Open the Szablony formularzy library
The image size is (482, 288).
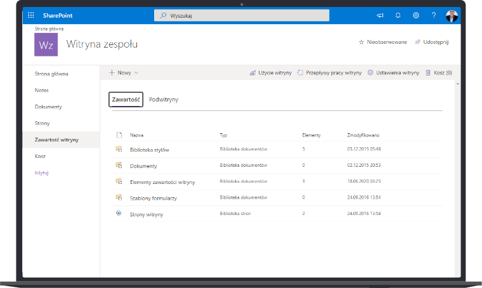(x=153, y=199)
